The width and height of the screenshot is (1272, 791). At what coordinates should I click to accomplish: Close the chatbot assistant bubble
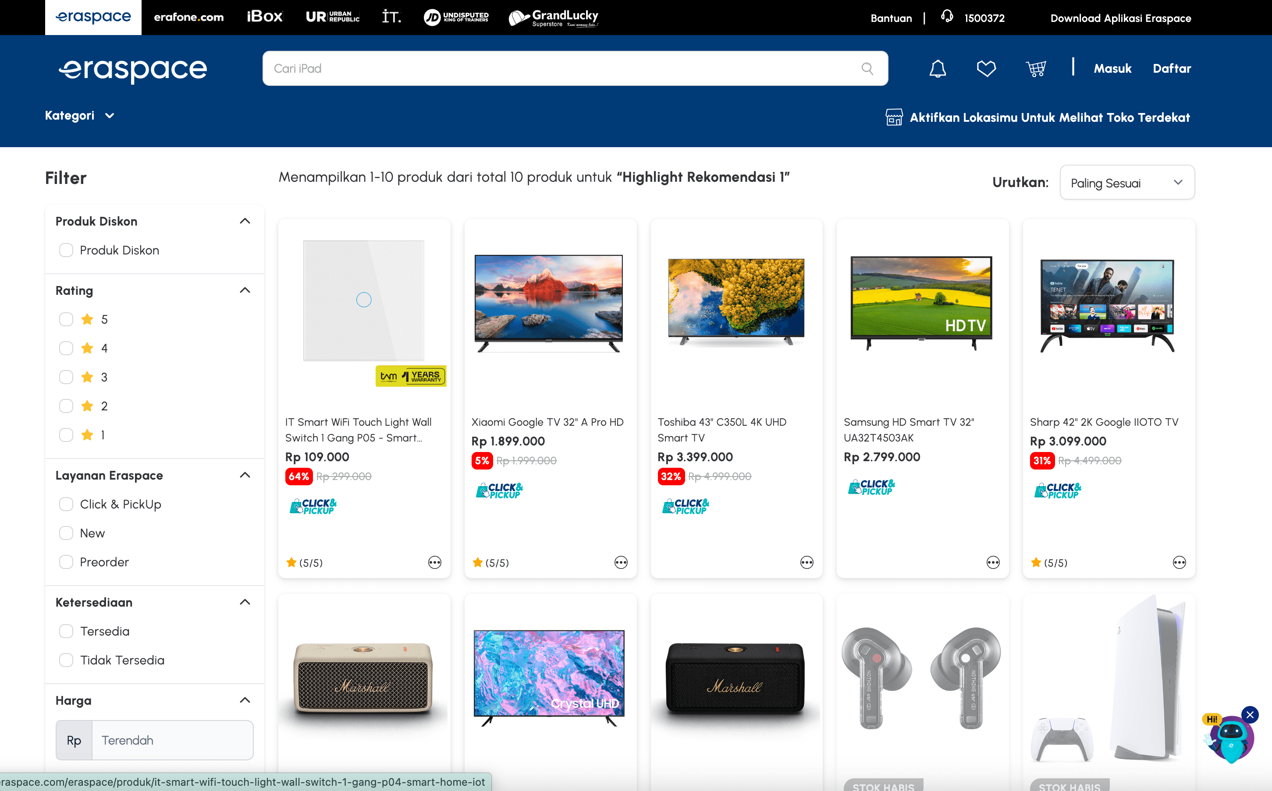[x=1250, y=715]
